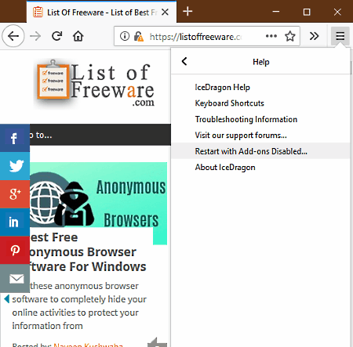Click the Help panel scrollbar

tap(351, 68)
